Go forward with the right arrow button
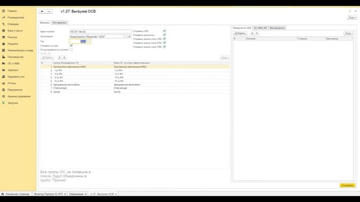The height and width of the screenshot is (202, 360). [x=49, y=11]
